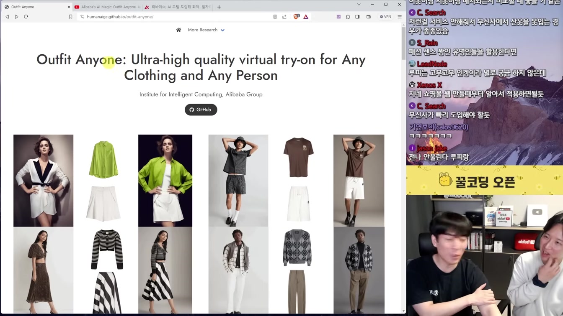This screenshot has height=316, width=563.
Task: Open Brave Rewards triangle icon
Action: 306,17
